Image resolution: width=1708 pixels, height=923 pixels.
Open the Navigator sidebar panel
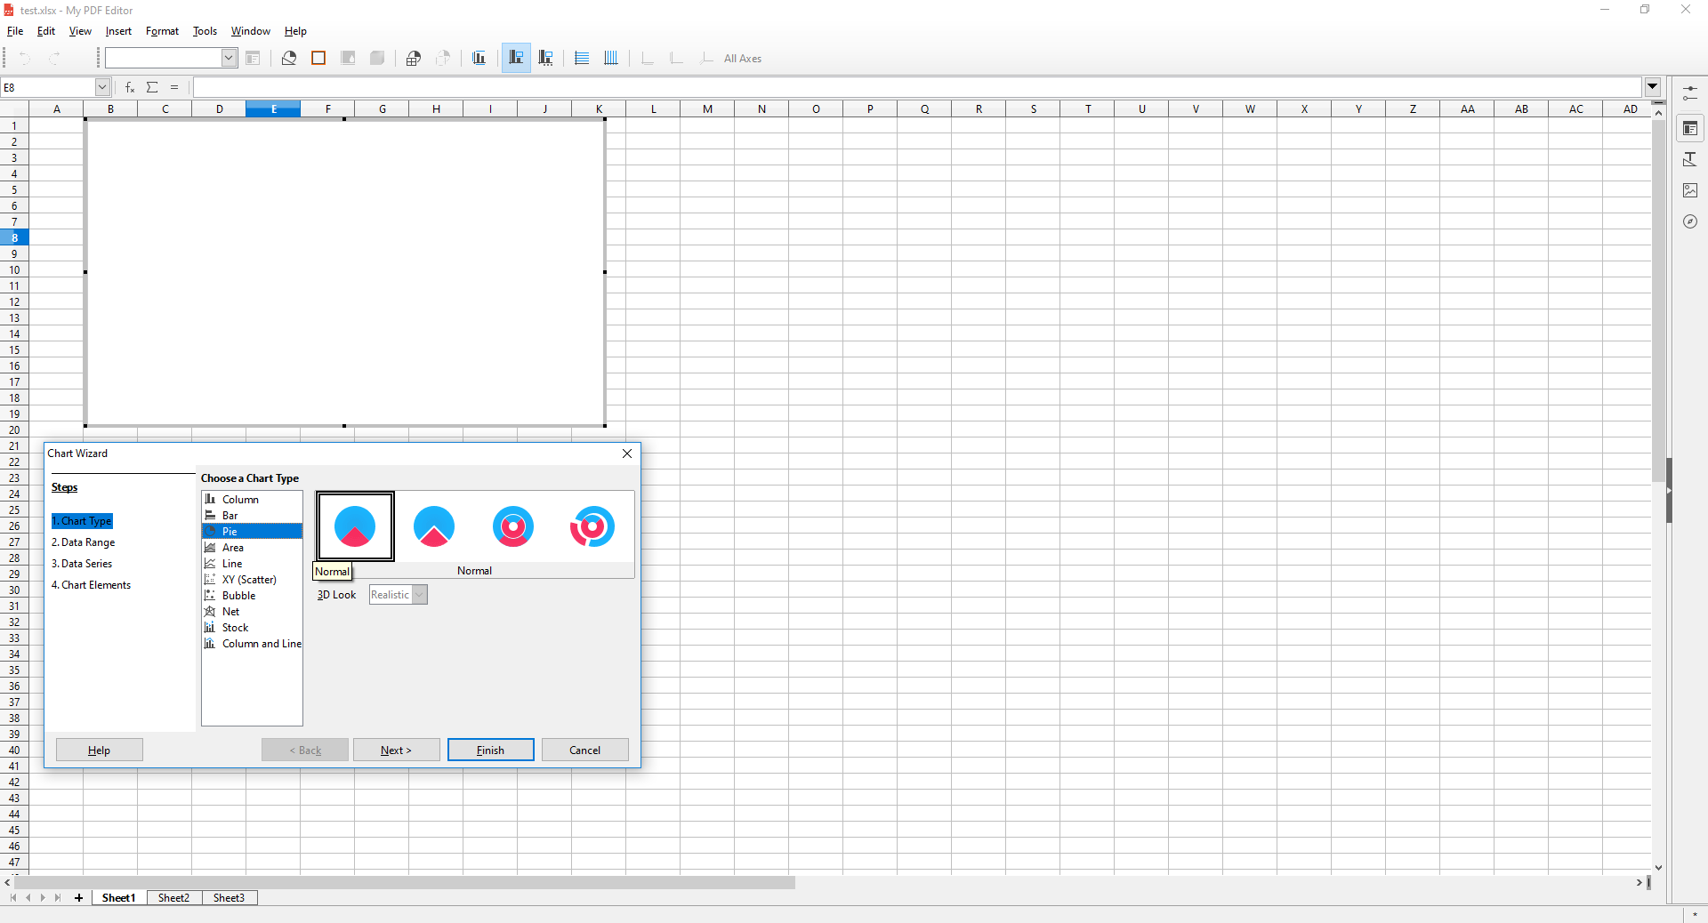coord(1690,221)
